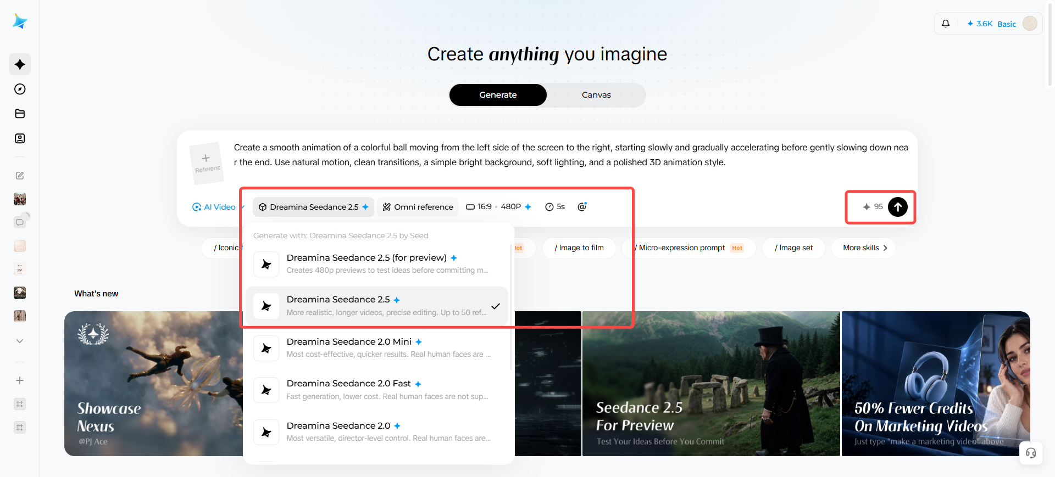Open the Seedance 2.5 For Preview card

(x=711, y=384)
